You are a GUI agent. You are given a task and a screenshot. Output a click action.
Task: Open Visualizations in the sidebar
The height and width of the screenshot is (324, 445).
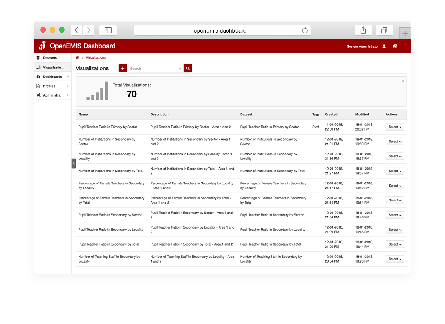click(53, 67)
